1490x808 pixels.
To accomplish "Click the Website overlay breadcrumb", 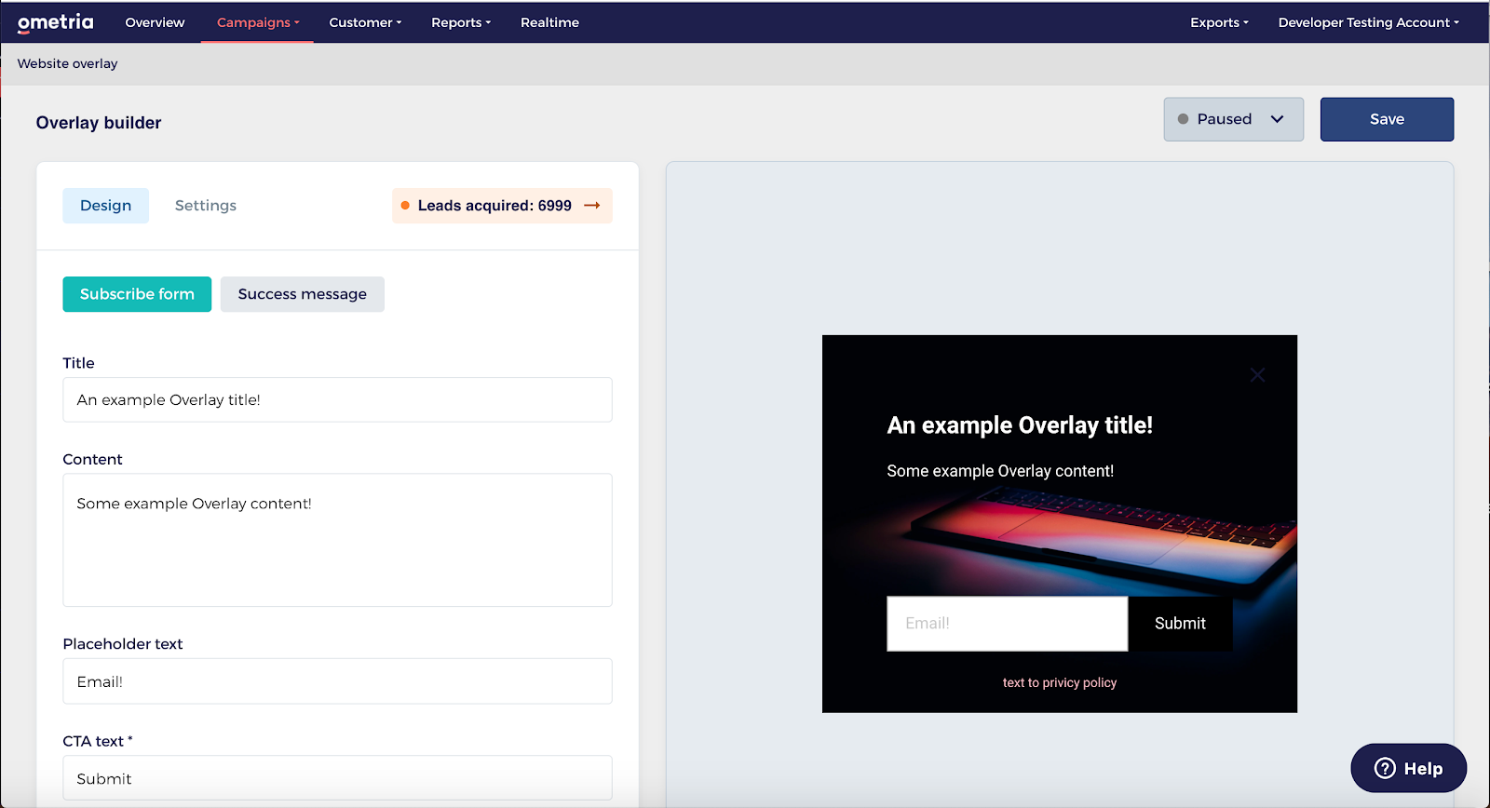I will [67, 63].
